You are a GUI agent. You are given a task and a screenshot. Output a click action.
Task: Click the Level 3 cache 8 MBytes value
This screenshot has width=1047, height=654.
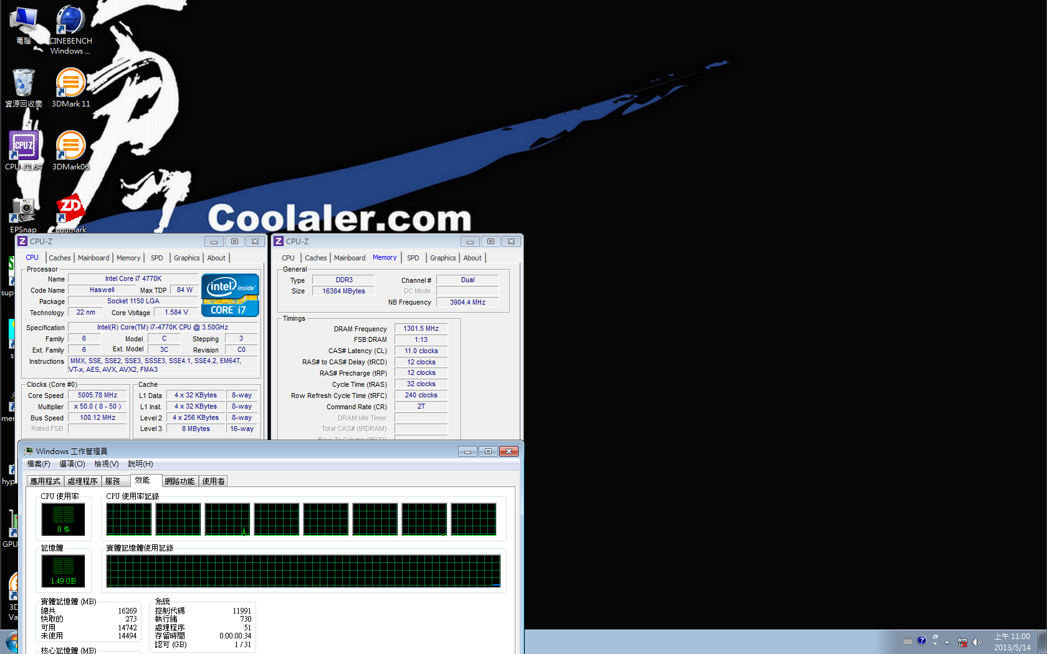pos(196,429)
